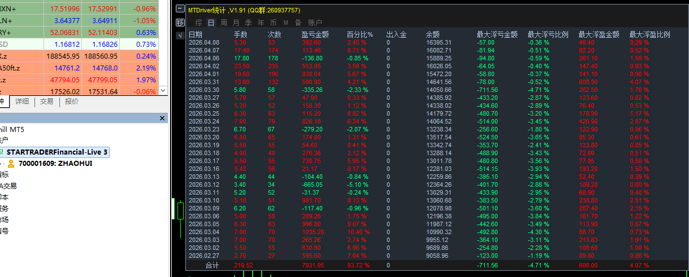The image size is (689, 277).
Task: Click the 余额 column header
Action: point(433,34)
